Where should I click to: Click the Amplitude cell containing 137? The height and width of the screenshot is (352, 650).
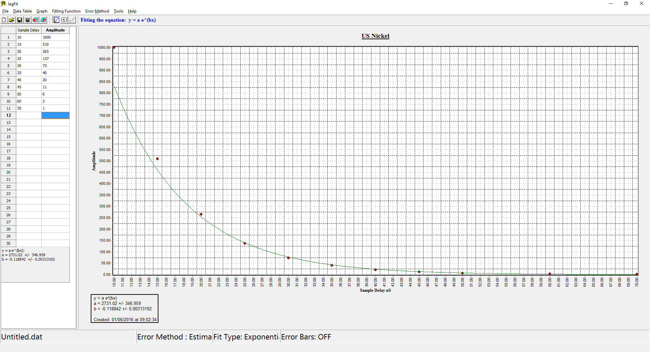56,59
